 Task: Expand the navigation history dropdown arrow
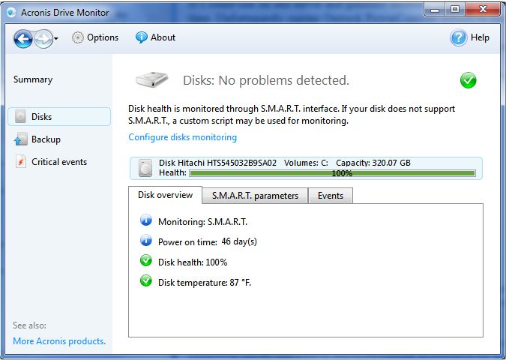click(56, 39)
